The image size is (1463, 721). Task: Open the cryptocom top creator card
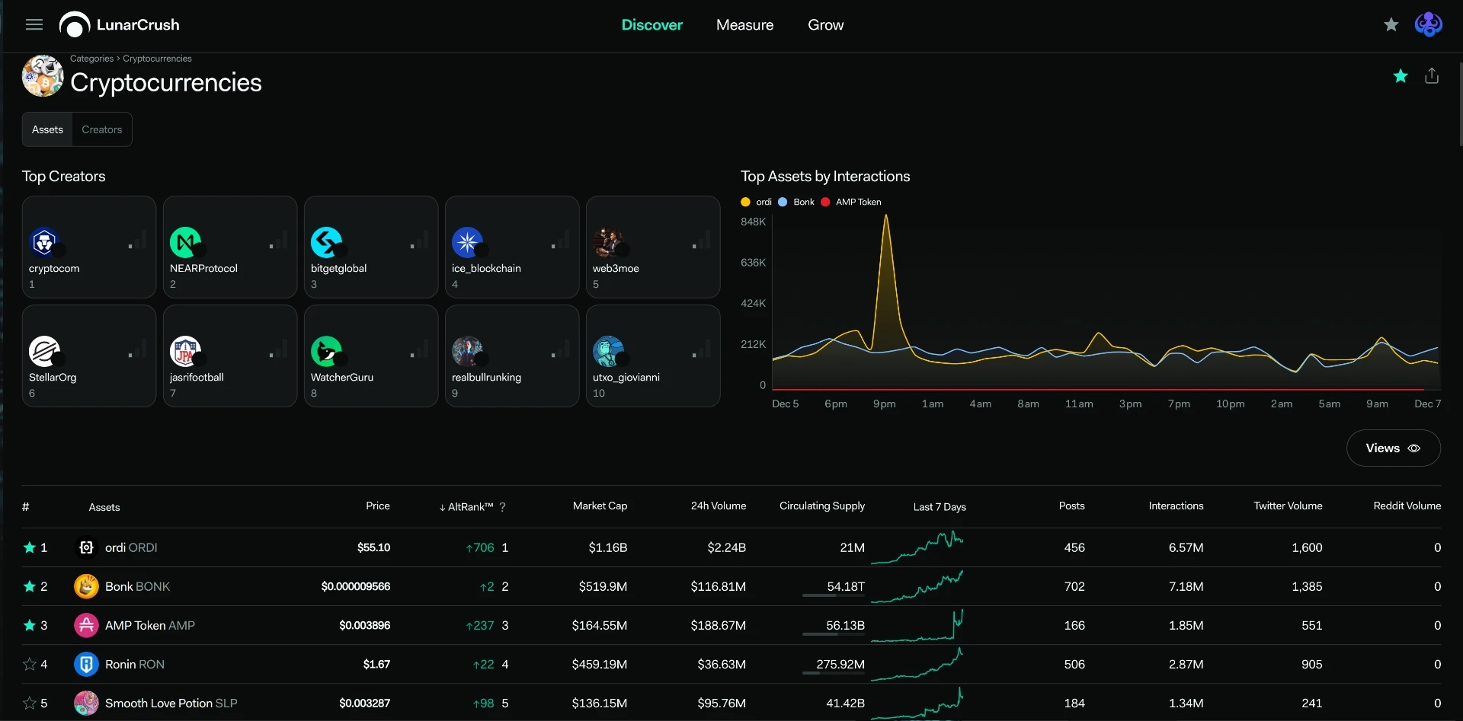point(89,247)
